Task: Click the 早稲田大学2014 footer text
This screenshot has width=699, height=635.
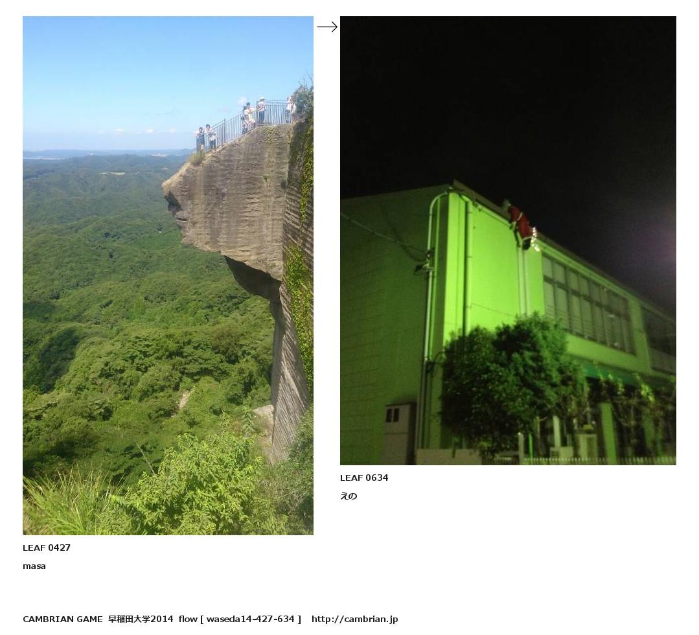Action: 141,619
